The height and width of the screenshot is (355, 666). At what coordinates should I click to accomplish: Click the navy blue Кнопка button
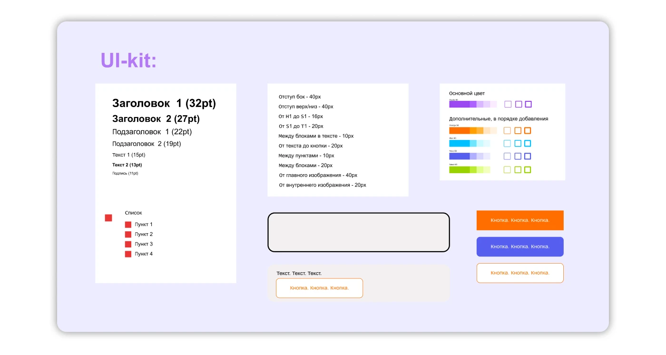click(x=520, y=247)
